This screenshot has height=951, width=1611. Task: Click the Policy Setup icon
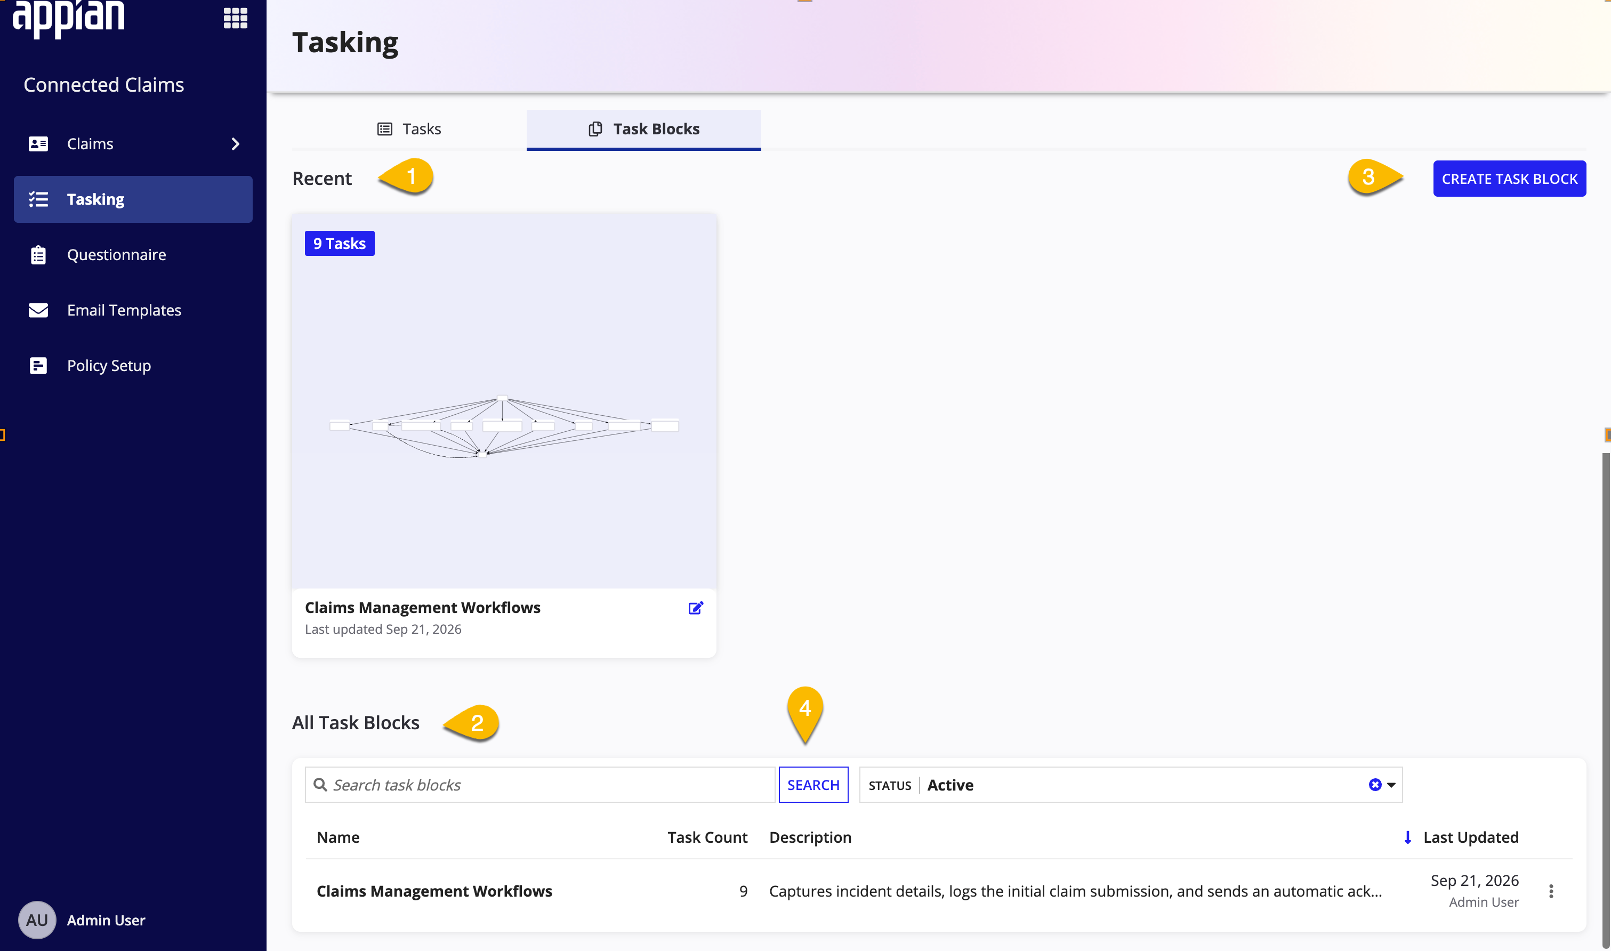point(38,365)
